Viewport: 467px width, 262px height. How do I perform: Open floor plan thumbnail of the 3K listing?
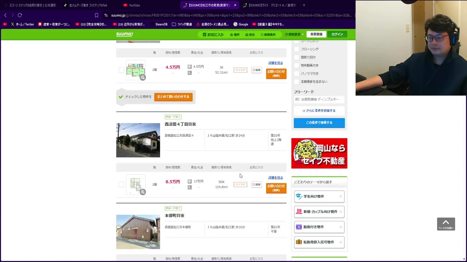click(135, 70)
